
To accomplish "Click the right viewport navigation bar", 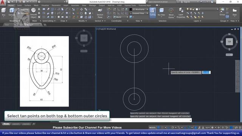I will click(x=237, y=76).
